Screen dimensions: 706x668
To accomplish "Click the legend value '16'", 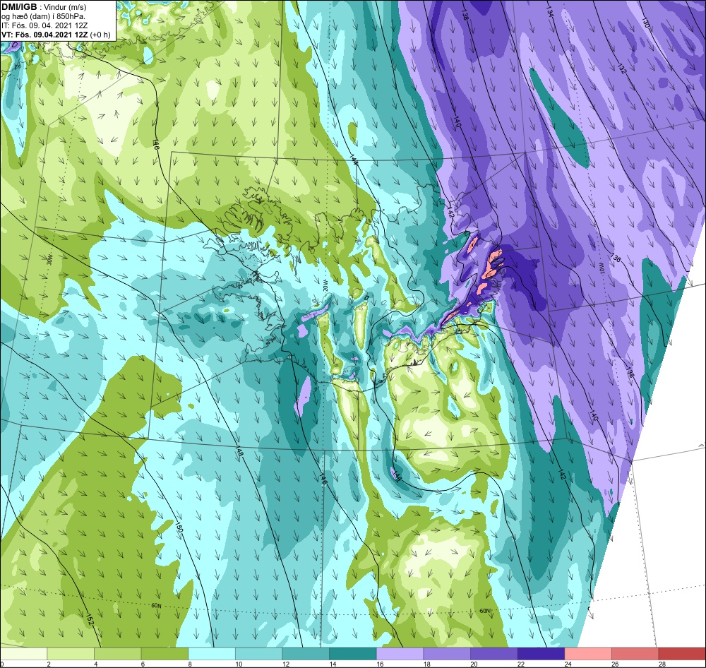I will (381, 664).
